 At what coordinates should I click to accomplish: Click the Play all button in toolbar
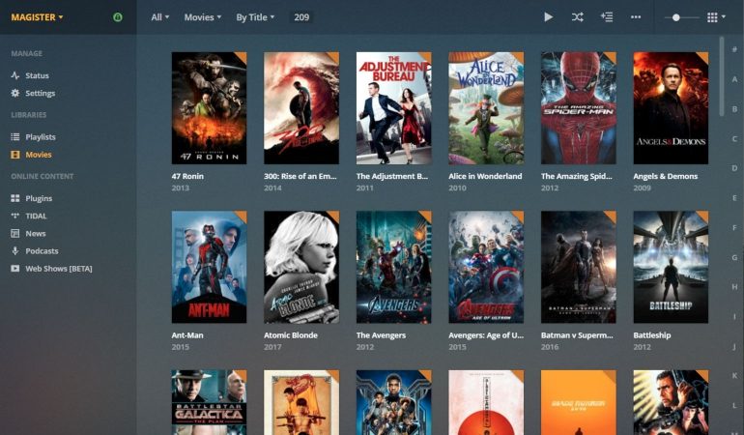pos(548,17)
